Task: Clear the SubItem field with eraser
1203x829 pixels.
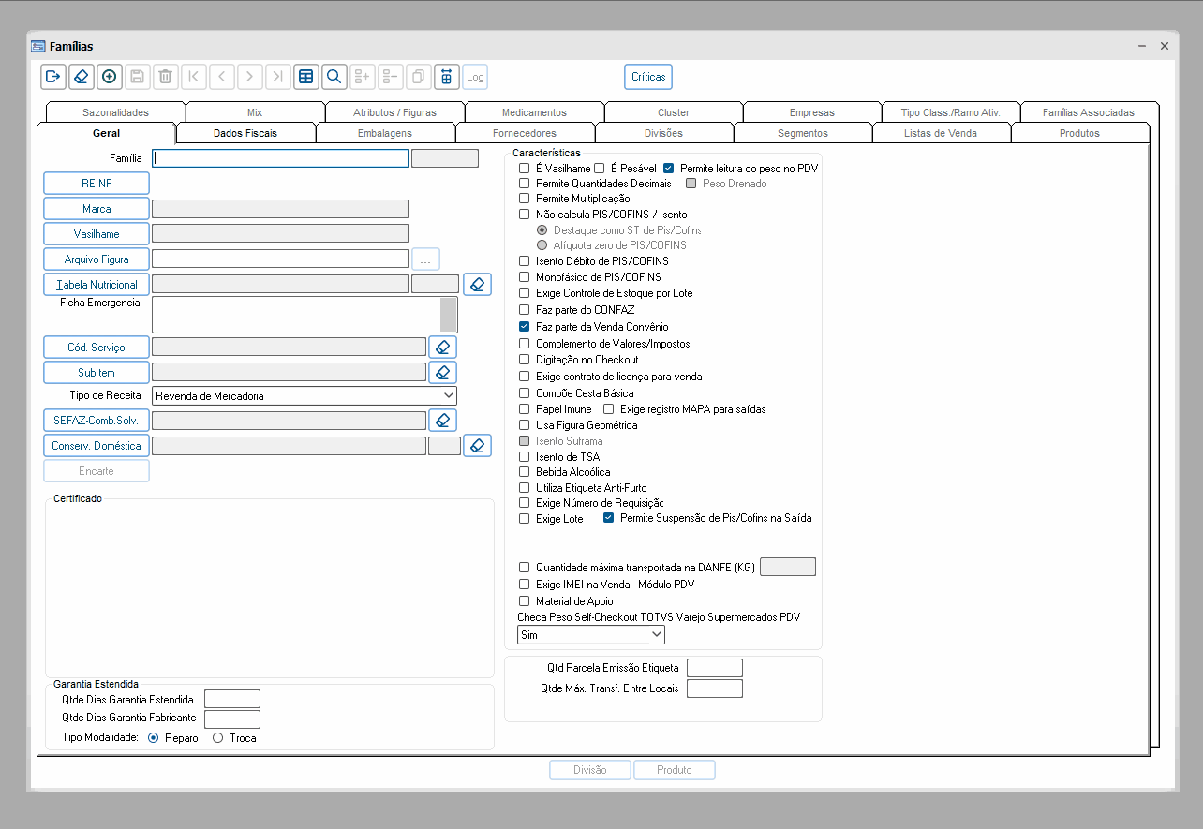Action: (443, 373)
